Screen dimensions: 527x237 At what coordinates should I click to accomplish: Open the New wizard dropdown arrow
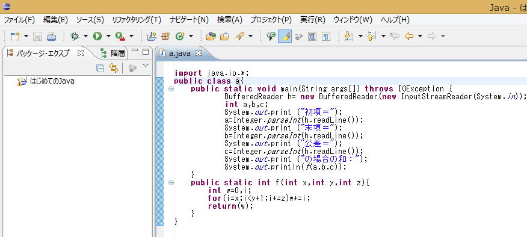pyautogui.click(x=26, y=36)
